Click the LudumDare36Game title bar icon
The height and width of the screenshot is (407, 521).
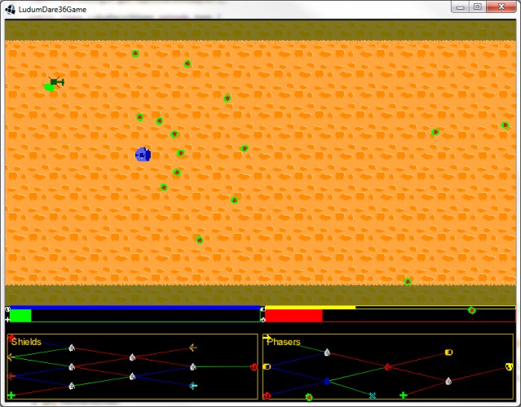point(11,9)
